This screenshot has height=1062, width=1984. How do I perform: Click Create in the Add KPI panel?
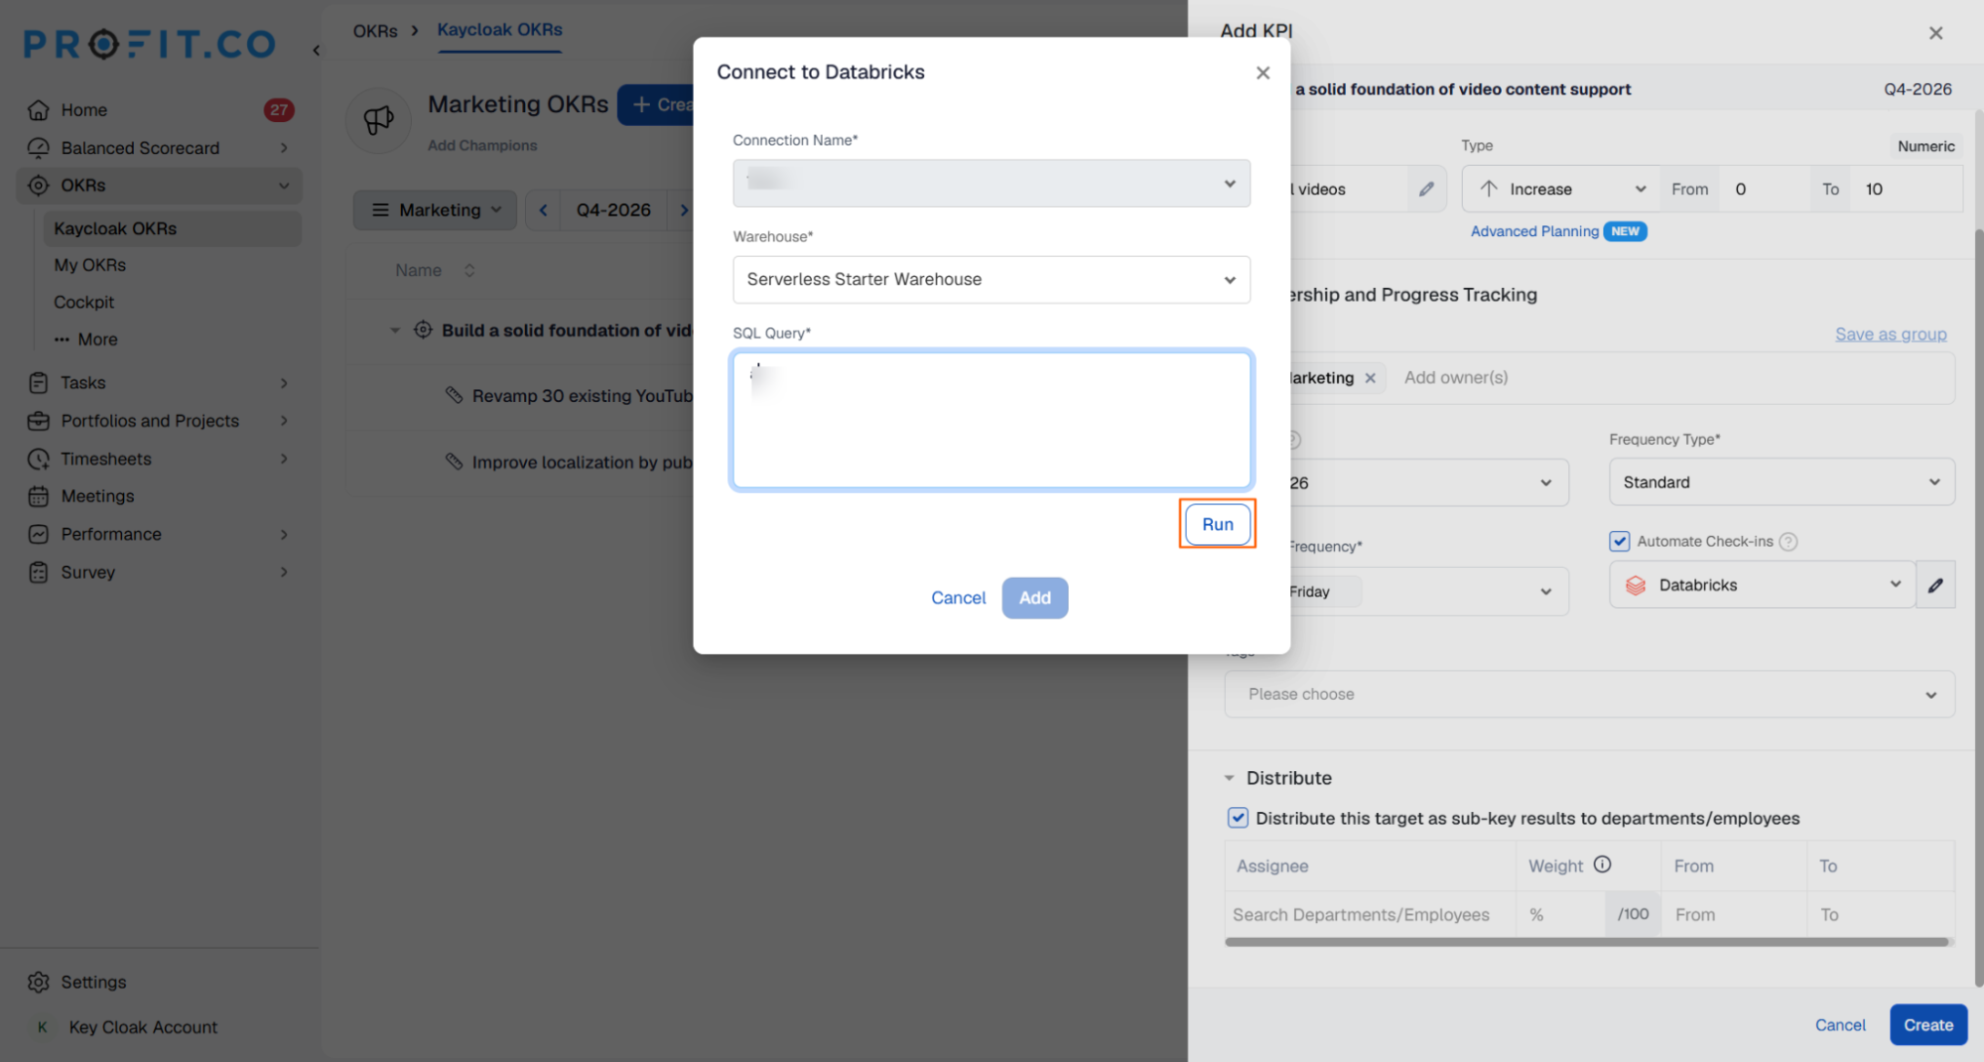click(x=1927, y=1025)
